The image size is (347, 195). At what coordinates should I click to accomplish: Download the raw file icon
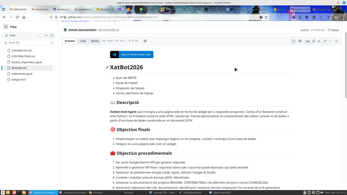[x=319, y=41]
